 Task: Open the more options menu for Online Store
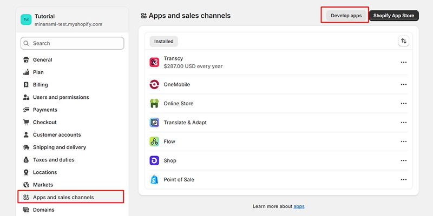pos(404,104)
